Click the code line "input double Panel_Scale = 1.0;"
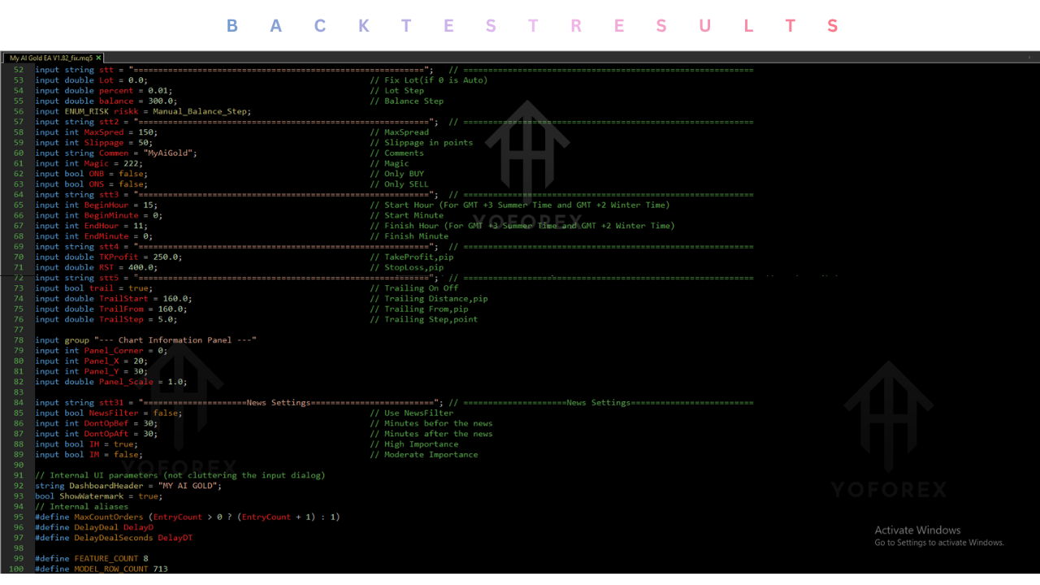This screenshot has height=585, width=1040. click(x=111, y=382)
